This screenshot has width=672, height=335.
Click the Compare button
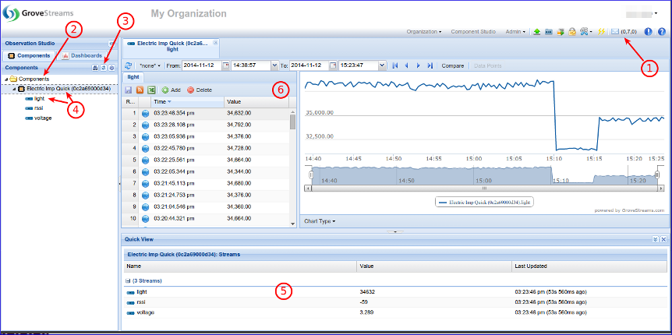pos(452,66)
